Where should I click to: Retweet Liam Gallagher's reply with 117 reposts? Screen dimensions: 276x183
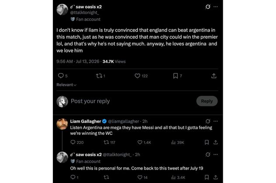point(110,143)
